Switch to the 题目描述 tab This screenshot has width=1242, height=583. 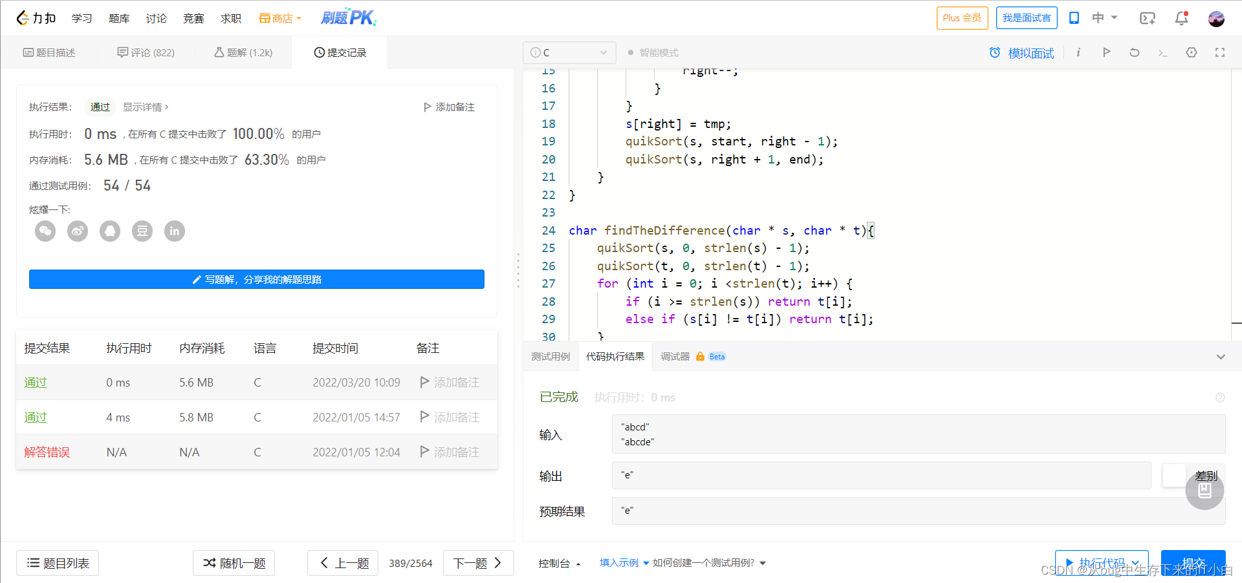coord(49,52)
